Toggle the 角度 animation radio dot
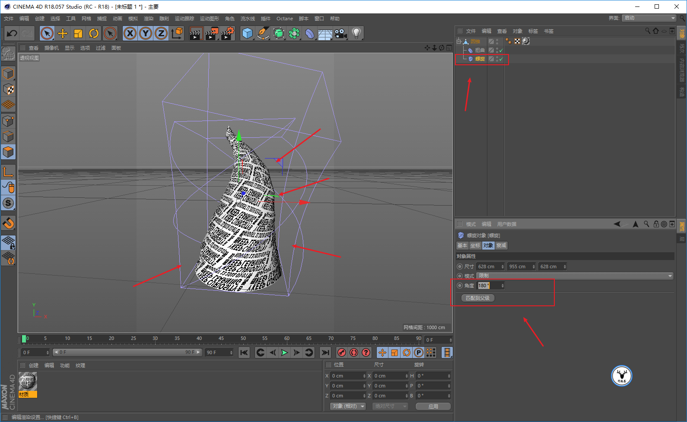687x422 pixels. pos(460,286)
